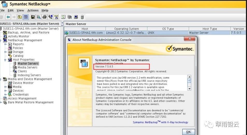Select Master Servers under Host Properties

click(x=28, y=64)
